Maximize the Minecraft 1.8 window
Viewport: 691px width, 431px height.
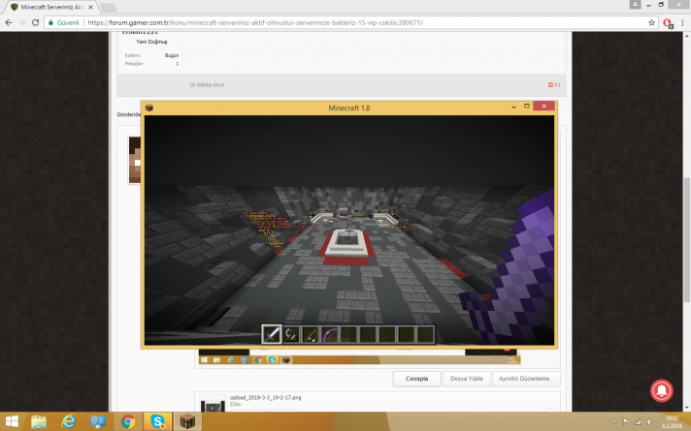[x=526, y=107]
